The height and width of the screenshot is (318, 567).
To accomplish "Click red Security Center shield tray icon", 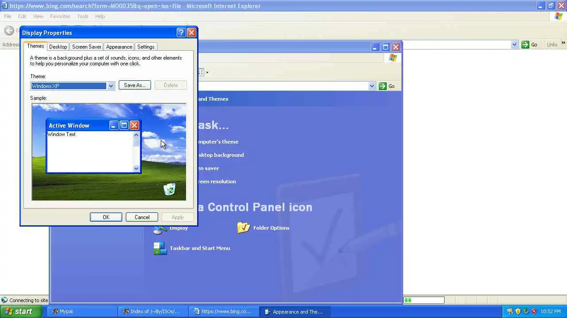I will pyautogui.click(x=534, y=311).
